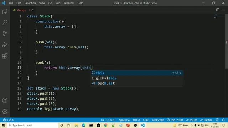Choose 'globalThis' autocomplete suggestion
This screenshot has height=128, width=228.
click(x=137, y=78)
